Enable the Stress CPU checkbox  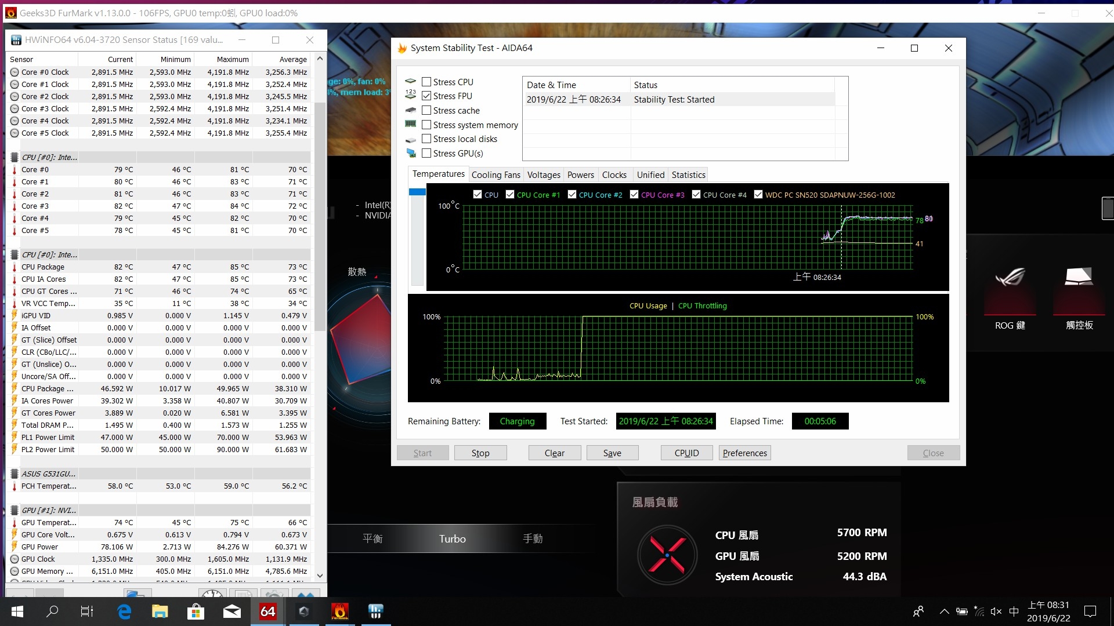pos(426,82)
